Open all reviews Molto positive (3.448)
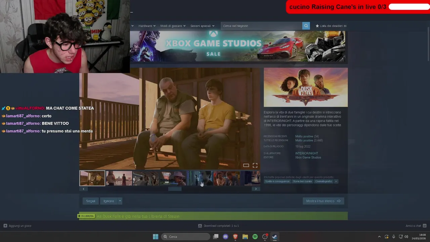Viewport: 430px width, 242px height. (x=309, y=140)
